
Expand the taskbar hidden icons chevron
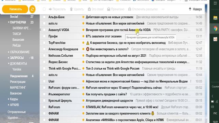(x=212, y=96)
